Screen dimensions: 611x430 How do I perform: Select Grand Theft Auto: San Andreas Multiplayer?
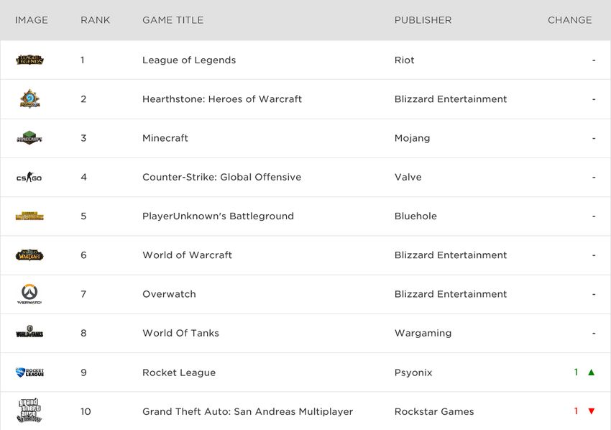coord(248,412)
